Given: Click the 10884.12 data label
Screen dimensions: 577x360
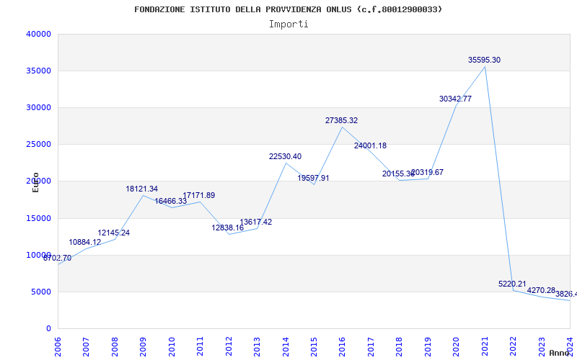Looking at the screenshot, I should 84,243.
